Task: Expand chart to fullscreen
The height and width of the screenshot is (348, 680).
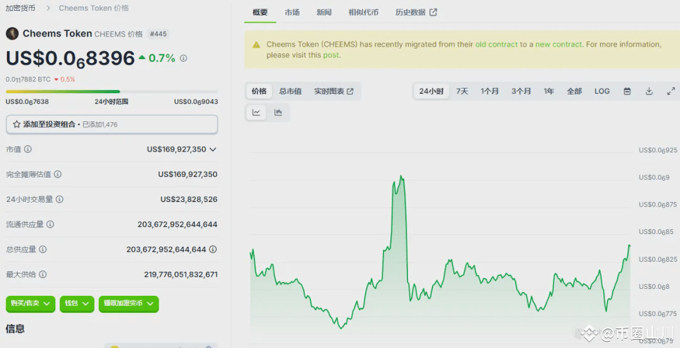Action: click(x=671, y=91)
